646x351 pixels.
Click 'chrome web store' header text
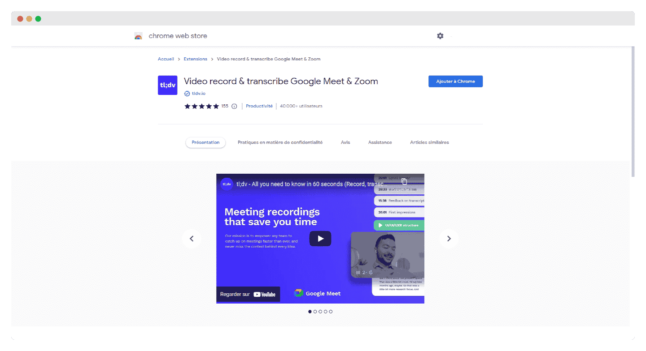[178, 36]
